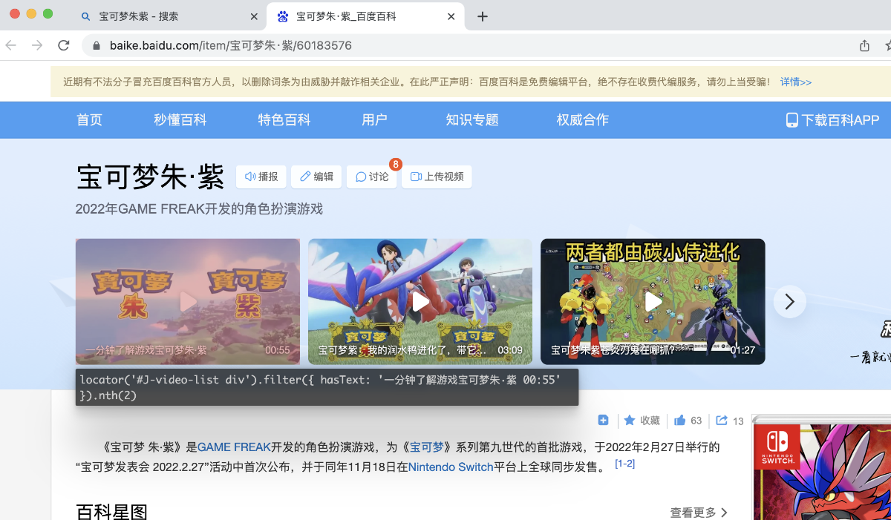Click the address bar URL field
891x520 pixels.
468,45
